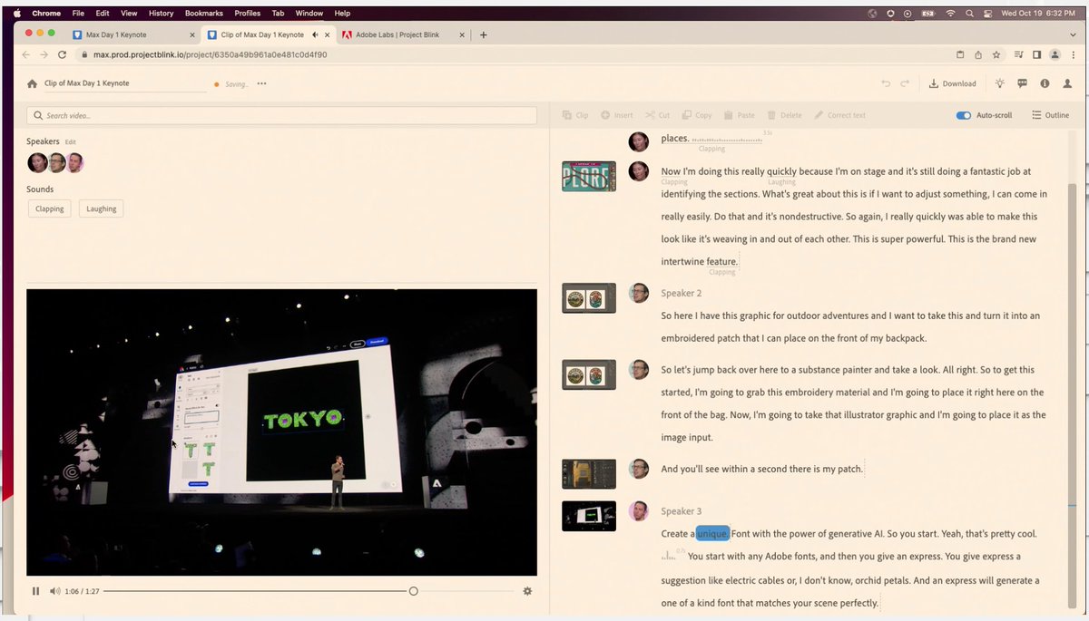Open the Speaker 3 section thumbnail
This screenshot has height=621, width=1089.
pos(589,516)
